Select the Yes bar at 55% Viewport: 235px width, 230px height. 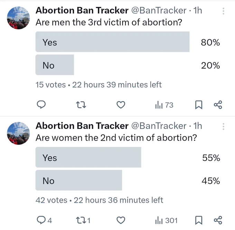click(x=88, y=157)
